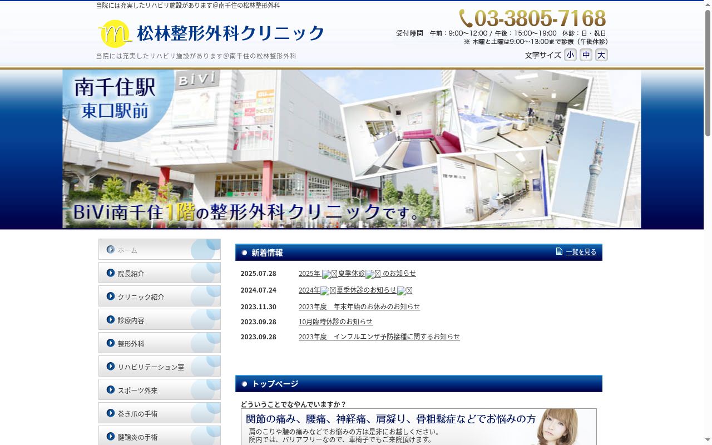Viewport: 712px width, 445px height.
Task: Open 10月臨時休診のお知らせ link
Action: [335, 322]
